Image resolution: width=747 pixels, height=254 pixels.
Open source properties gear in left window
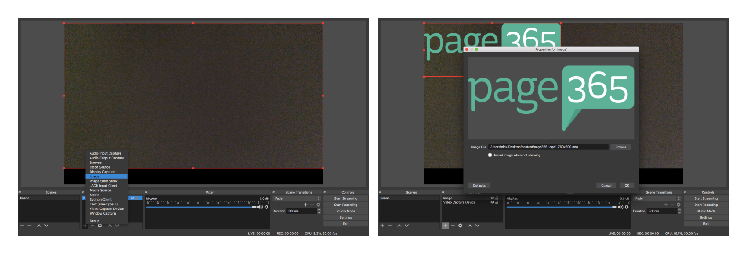(x=100, y=226)
